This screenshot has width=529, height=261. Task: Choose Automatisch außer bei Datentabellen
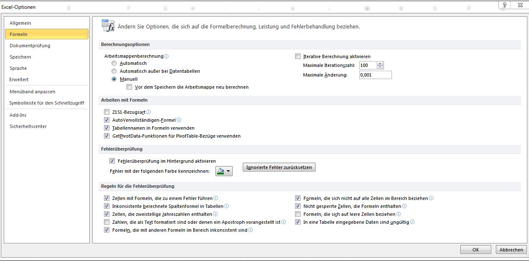pos(114,71)
